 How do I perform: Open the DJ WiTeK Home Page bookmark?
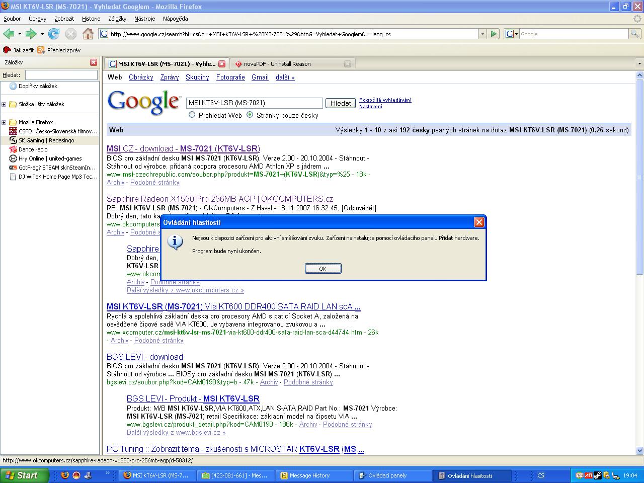pos(54,177)
